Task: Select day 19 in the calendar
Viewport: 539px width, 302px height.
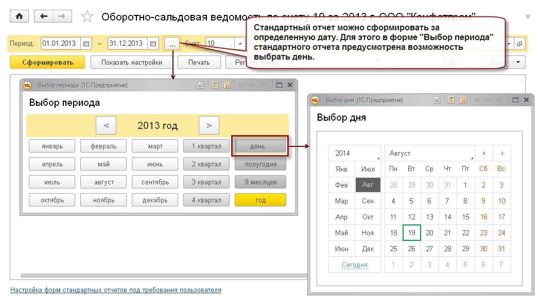Action: pyautogui.click(x=411, y=233)
